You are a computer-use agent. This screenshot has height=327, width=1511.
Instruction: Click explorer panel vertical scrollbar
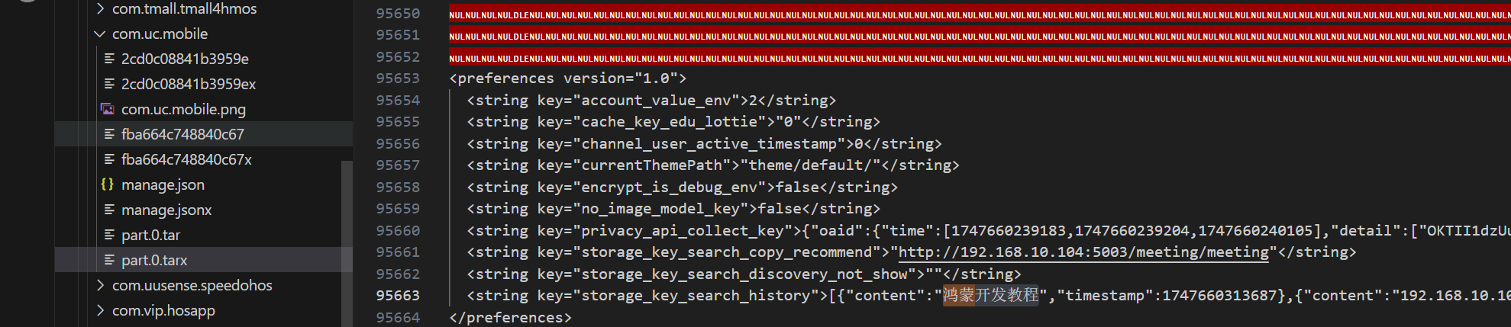click(x=347, y=244)
